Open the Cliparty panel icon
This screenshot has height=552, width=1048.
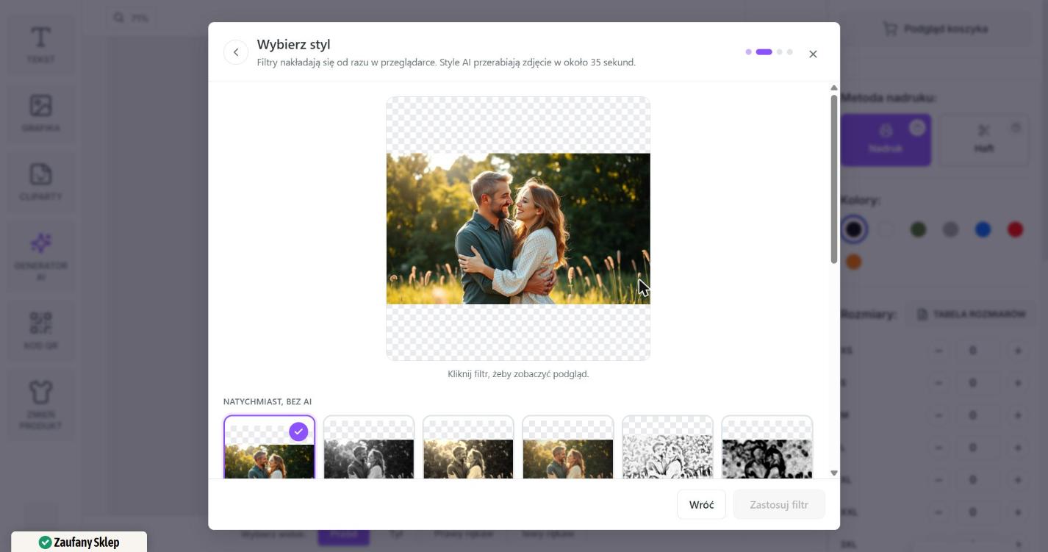(40, 182)
